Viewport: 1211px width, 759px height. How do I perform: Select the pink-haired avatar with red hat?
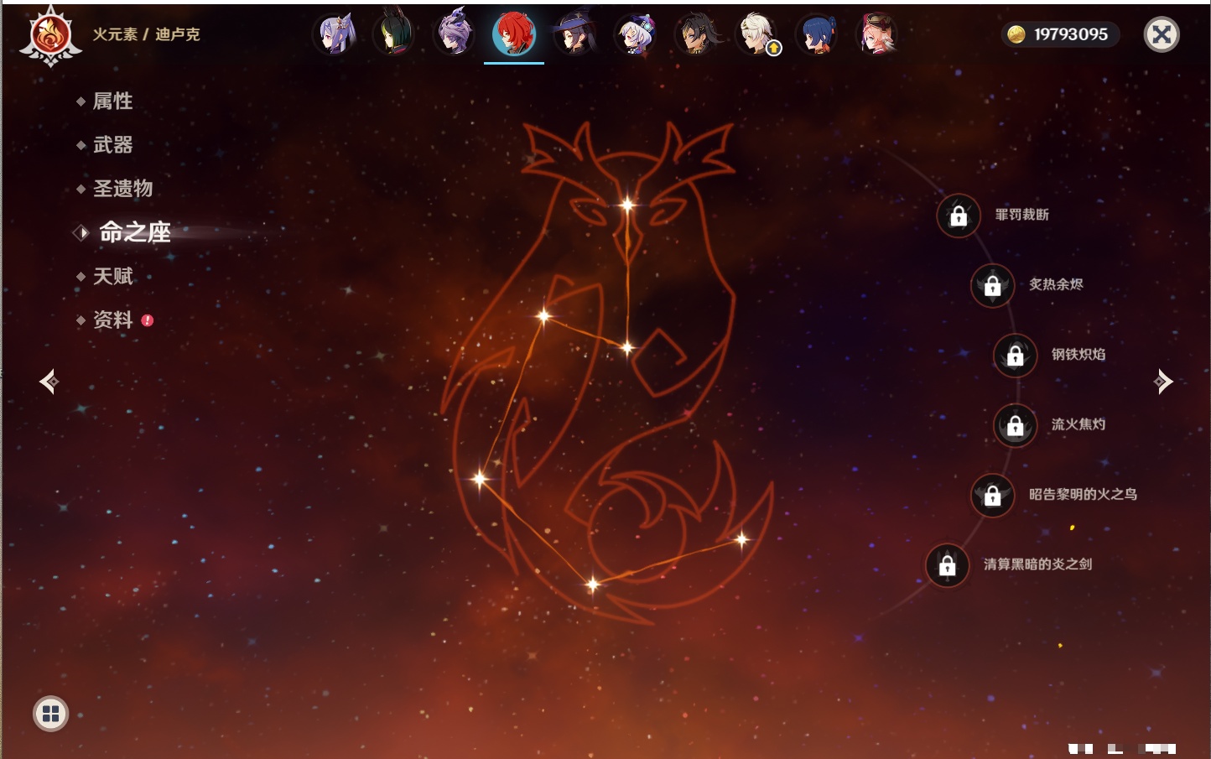tap(877, 35)
